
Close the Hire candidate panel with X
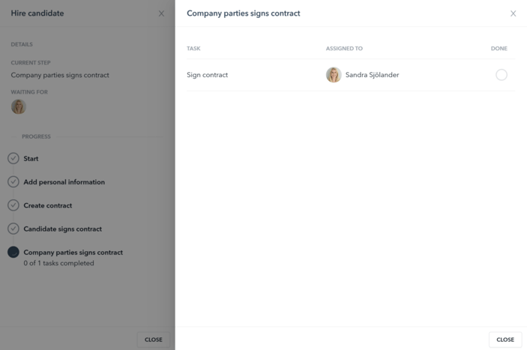click(x=161, y=13)
